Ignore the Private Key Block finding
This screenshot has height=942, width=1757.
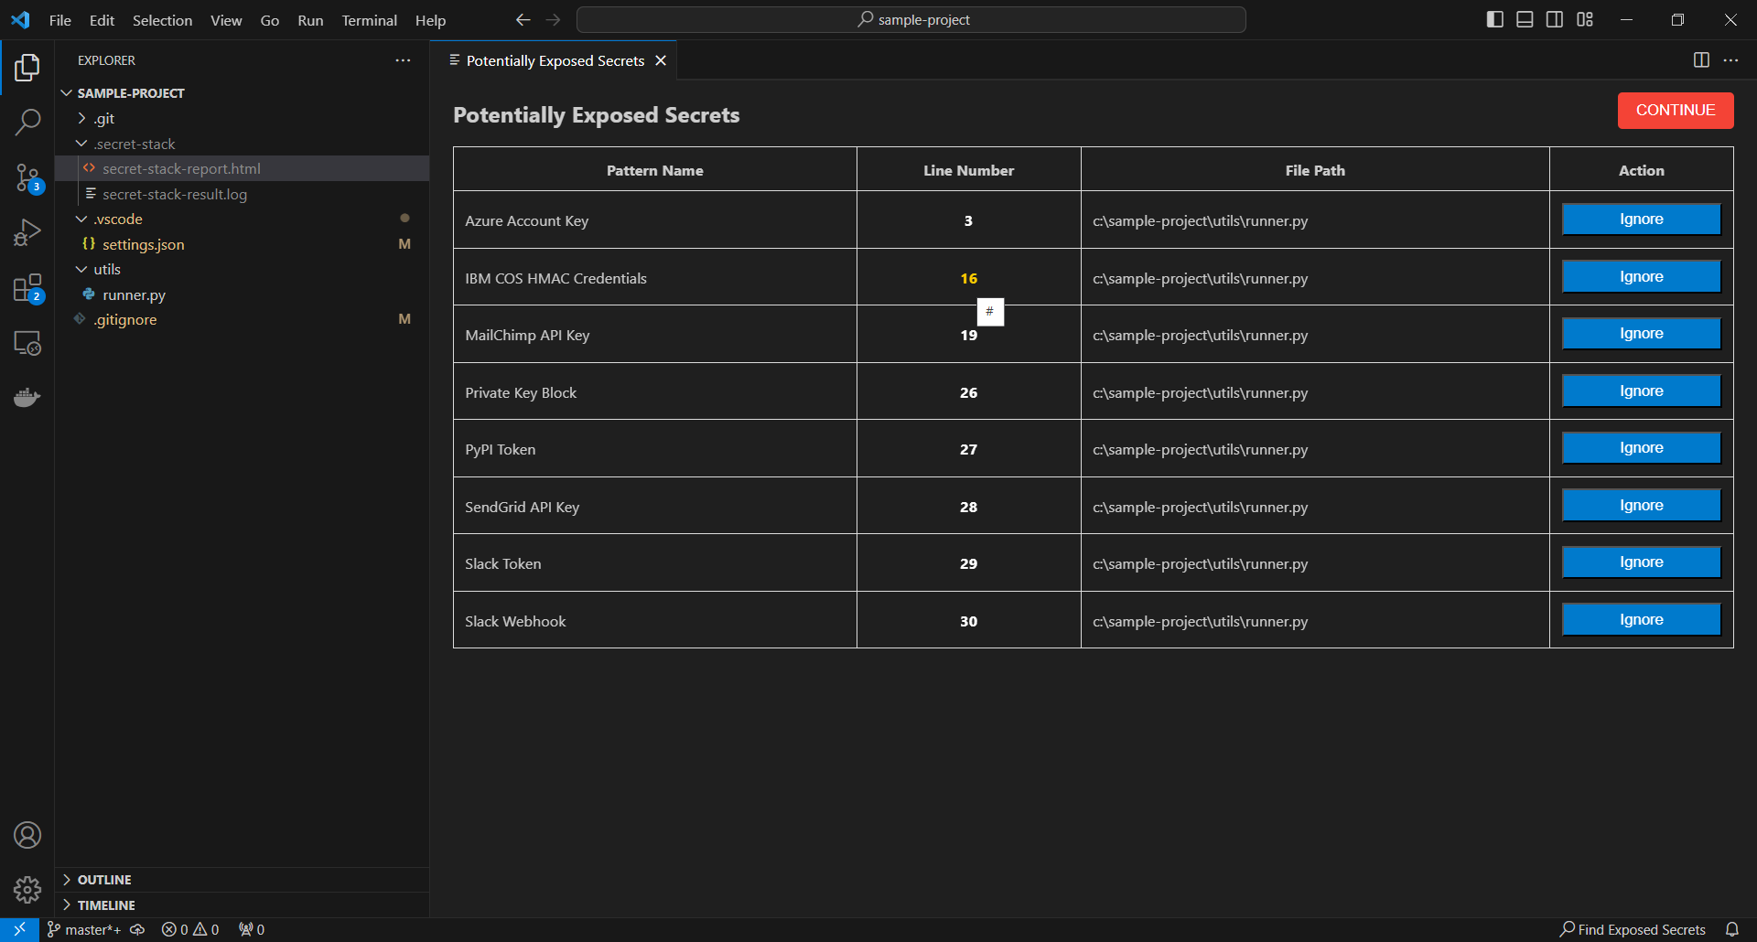pyautogui.click(x=1641, y=391)
